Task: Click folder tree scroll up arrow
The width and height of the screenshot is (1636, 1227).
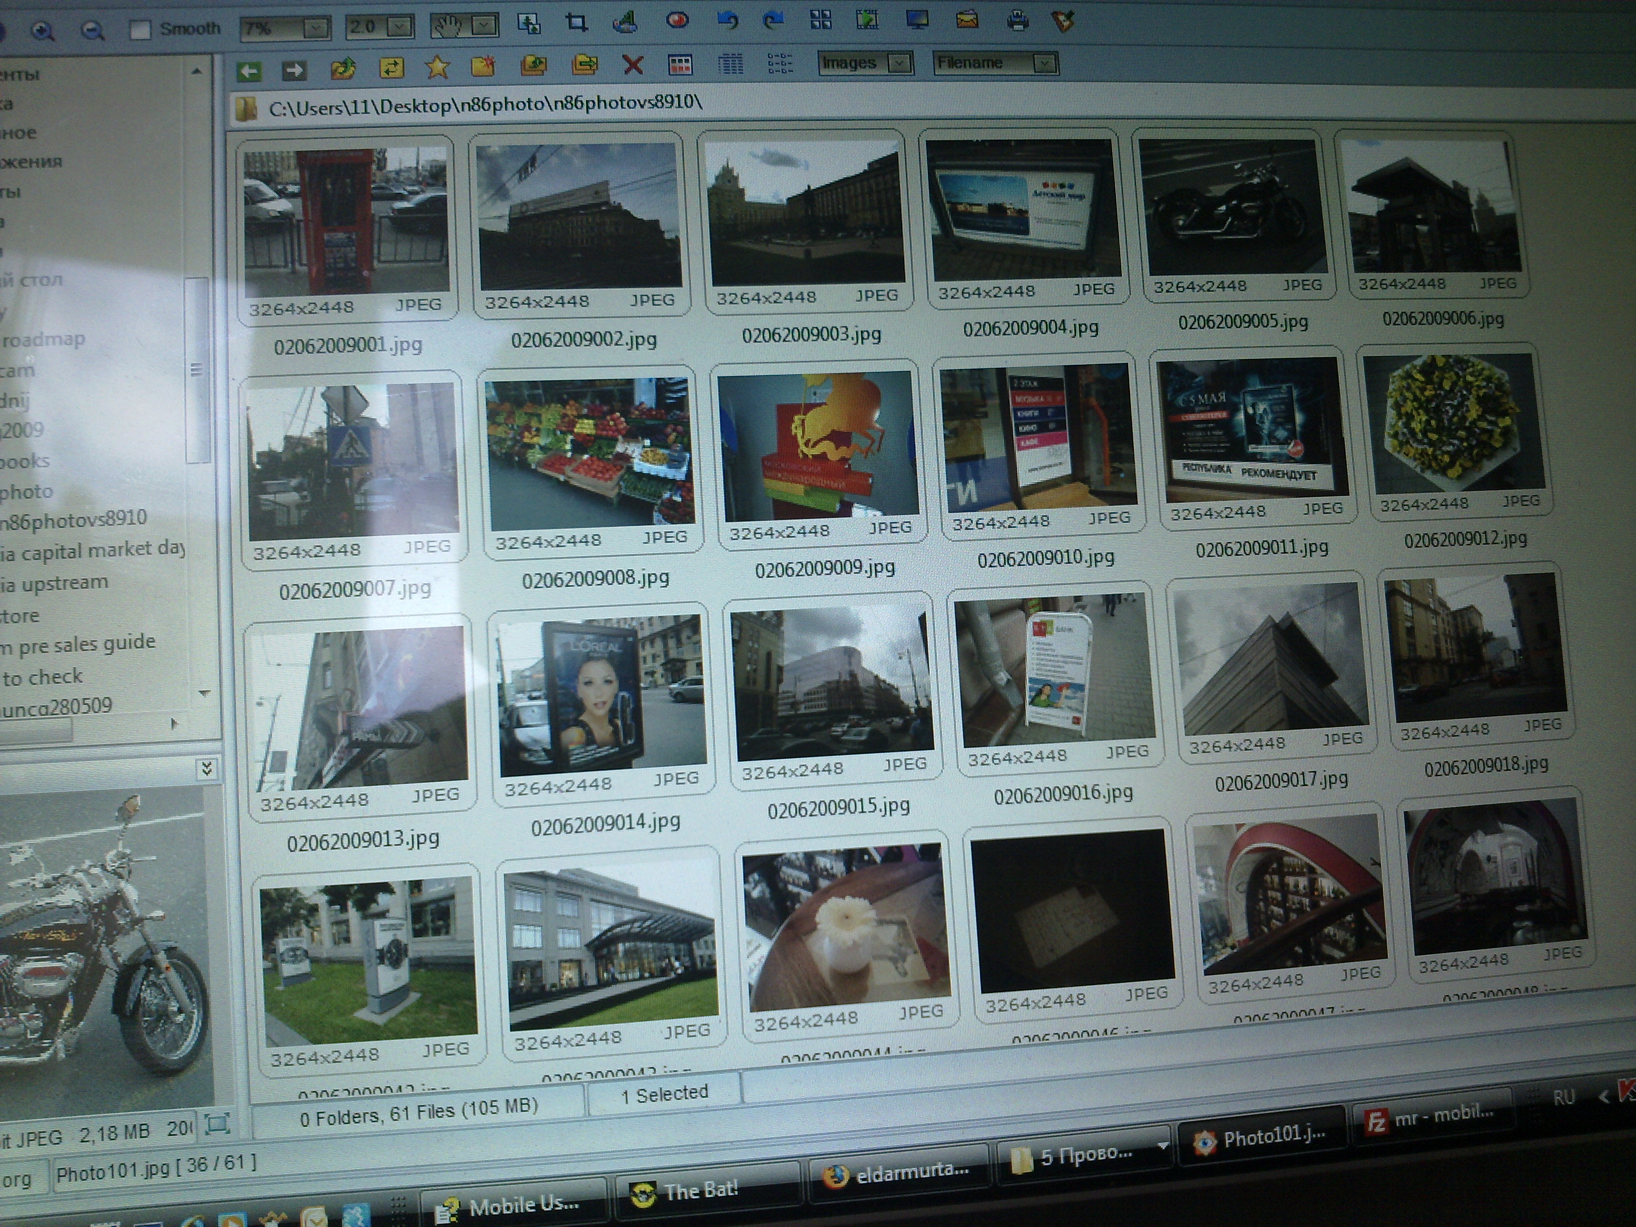Action: 196,72
